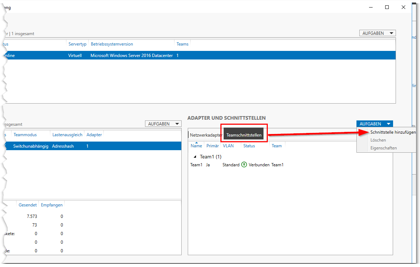
Task: Open AUFGABEN dropdown in Adapter und Schnittstellen
Action: [374, 124]
